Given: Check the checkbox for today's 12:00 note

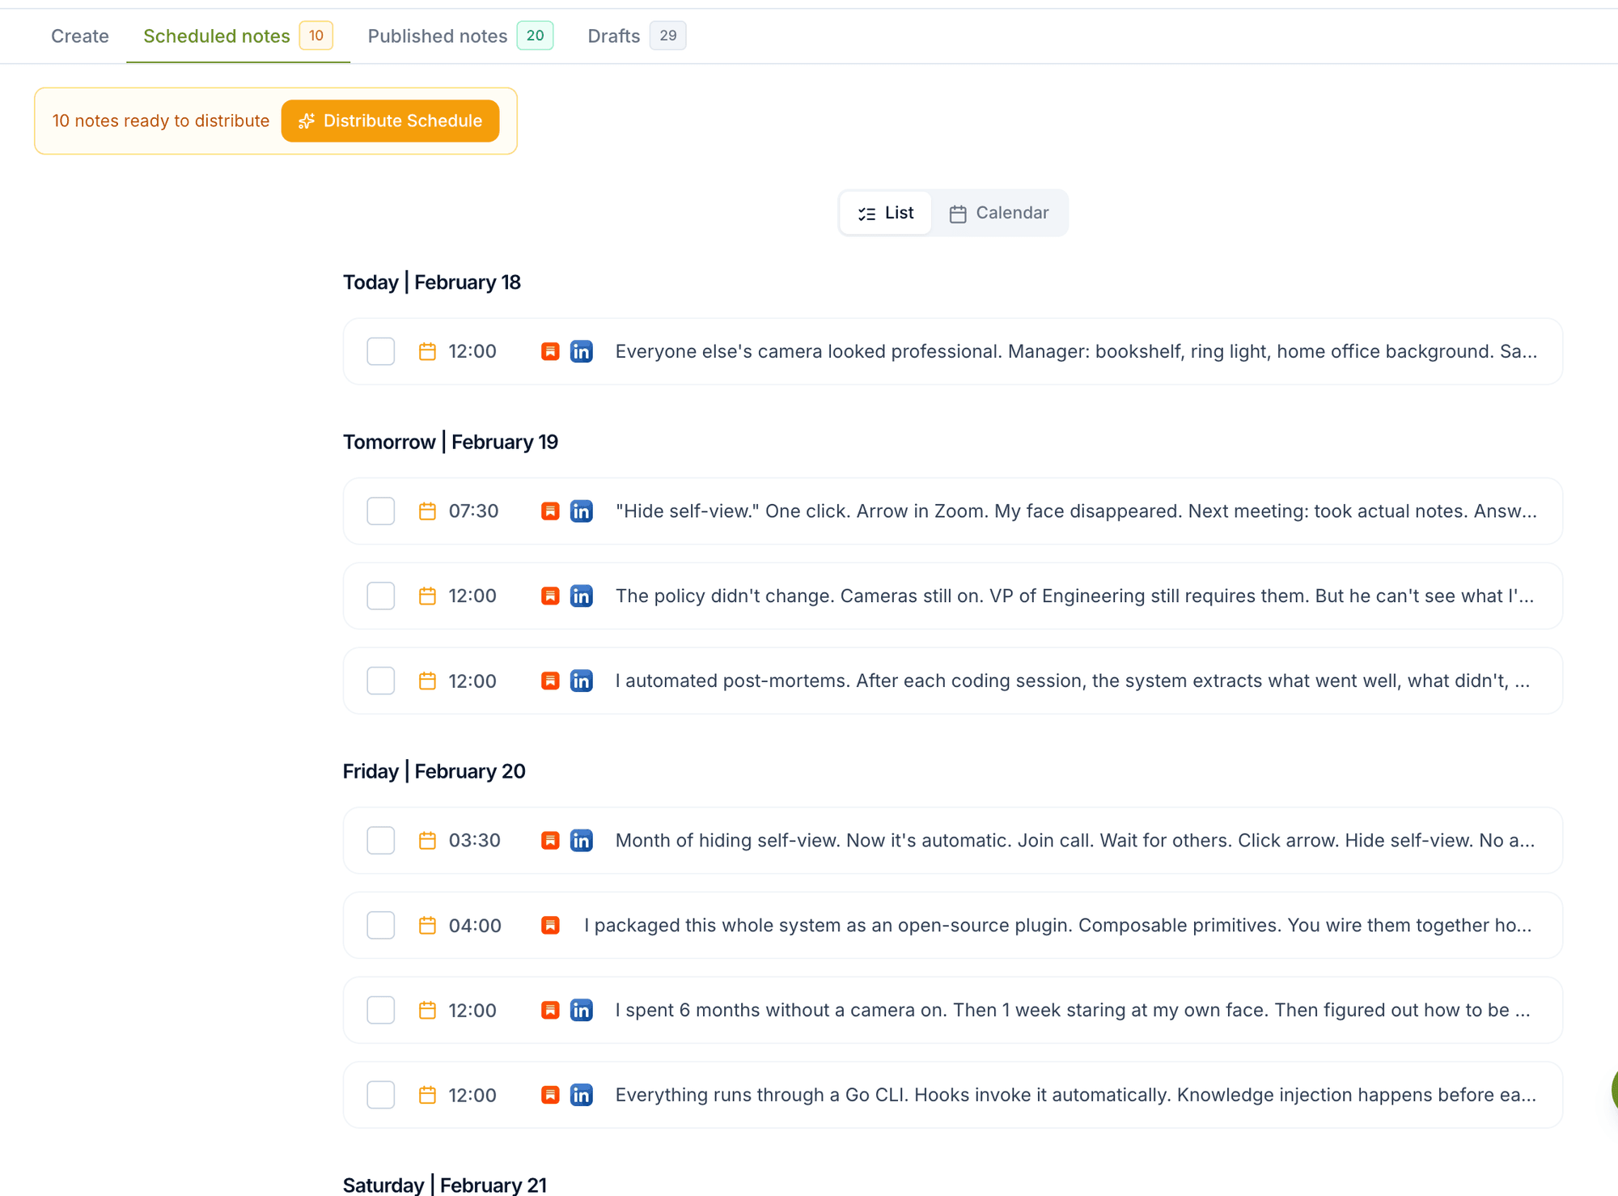Looking at the screenshot, I should (379, 351).
